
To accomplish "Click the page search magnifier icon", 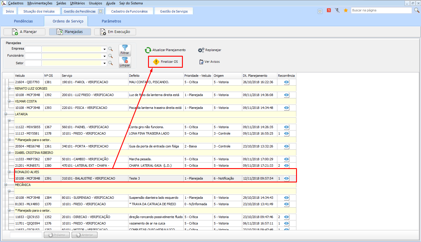I will [x=417, y=11].
